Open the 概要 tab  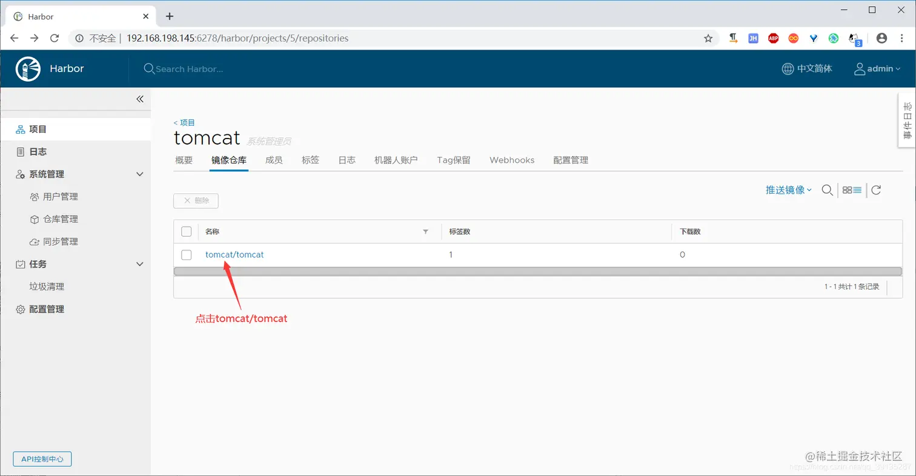[184, 160]
